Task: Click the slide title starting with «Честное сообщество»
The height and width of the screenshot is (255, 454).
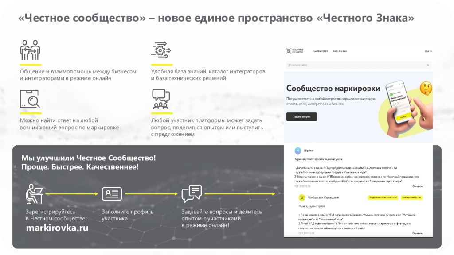Action: pos(216,18)
